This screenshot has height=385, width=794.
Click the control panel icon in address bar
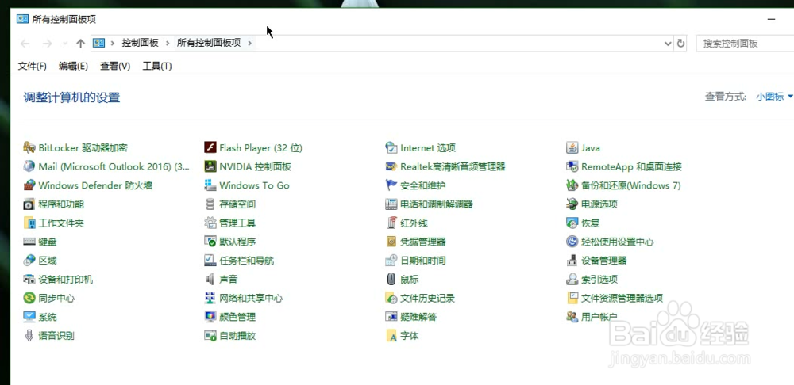tap(99, 44)
